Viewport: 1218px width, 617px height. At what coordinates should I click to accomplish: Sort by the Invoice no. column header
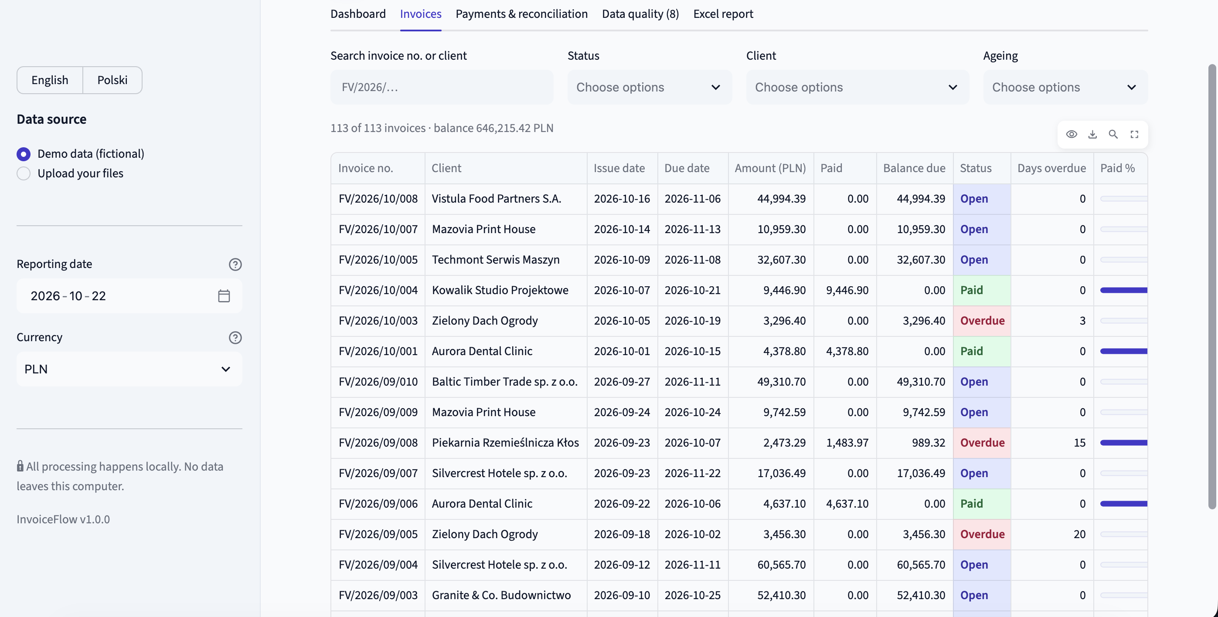pyautogui.click(x=378, y=168)
